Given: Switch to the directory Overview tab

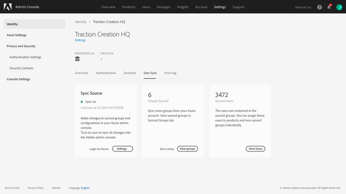Looking at the screenshot, I should [81, 73].
